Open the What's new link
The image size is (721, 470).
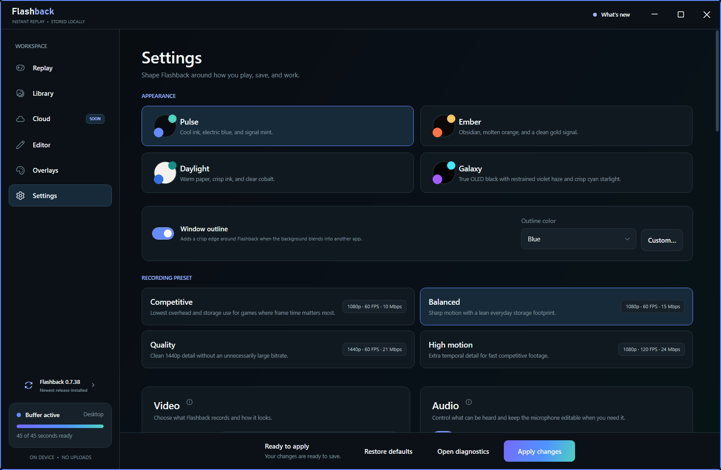[x=611, y=14]
